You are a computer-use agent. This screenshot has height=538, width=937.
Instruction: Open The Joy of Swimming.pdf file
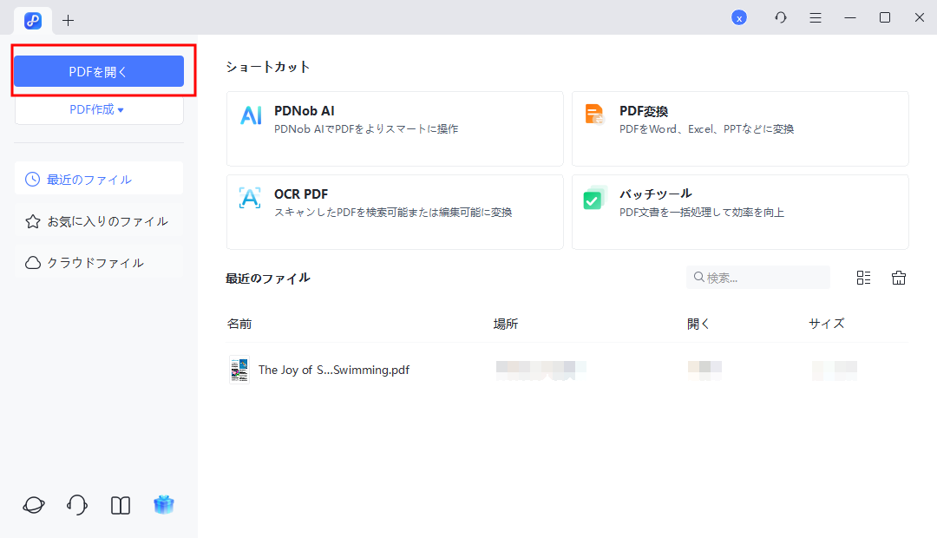click(333, 369)
